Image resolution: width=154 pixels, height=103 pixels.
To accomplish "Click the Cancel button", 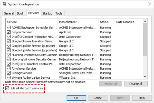I will (x=98, y=98).
